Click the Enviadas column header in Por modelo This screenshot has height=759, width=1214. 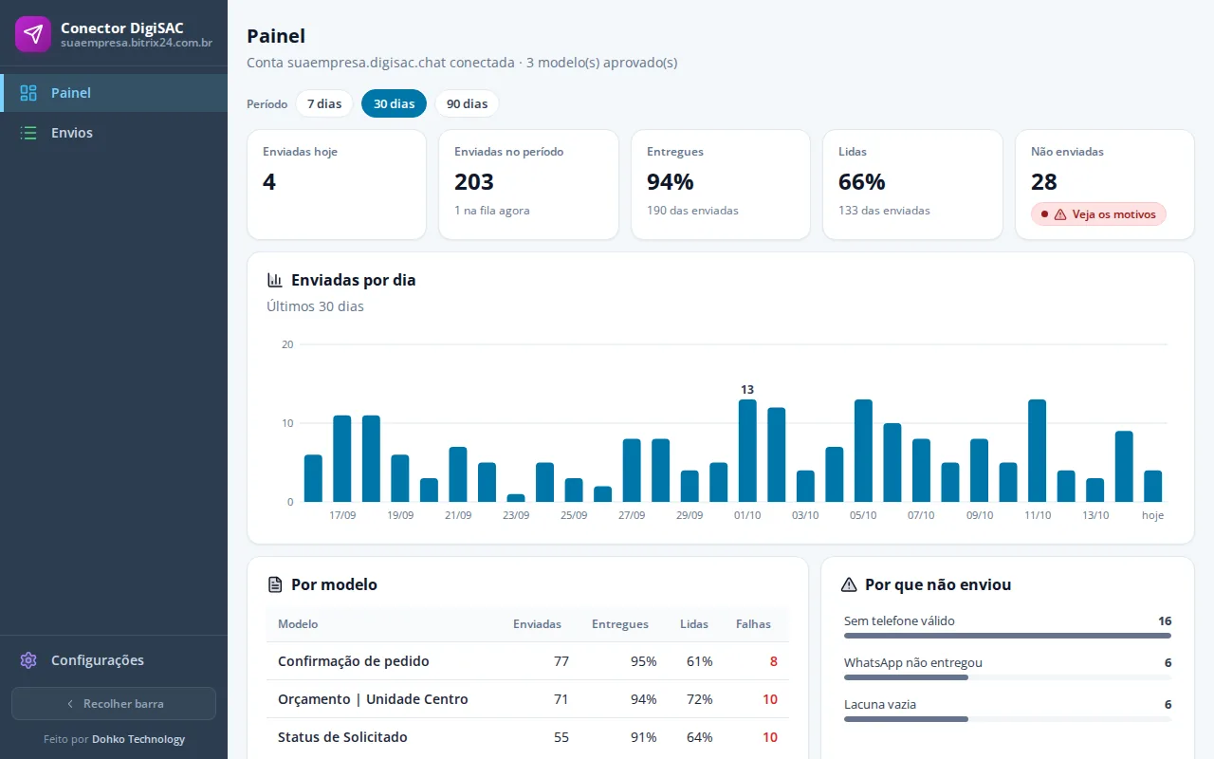pyautogui.click(x=537, y=624)
